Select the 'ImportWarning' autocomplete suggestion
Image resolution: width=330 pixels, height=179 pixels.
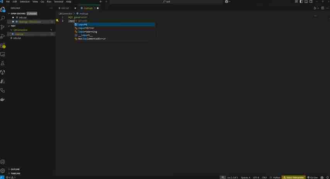[x=115, y=32]
